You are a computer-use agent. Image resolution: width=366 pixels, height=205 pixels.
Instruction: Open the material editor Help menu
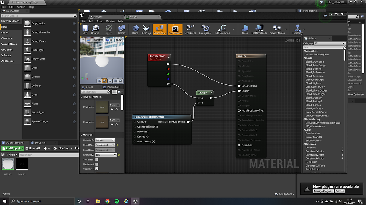point(120,21)
